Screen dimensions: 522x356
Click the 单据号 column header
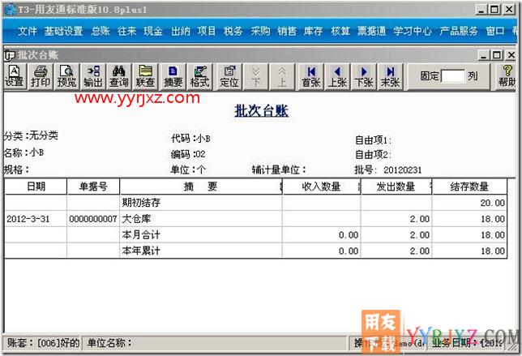[93, 187]
